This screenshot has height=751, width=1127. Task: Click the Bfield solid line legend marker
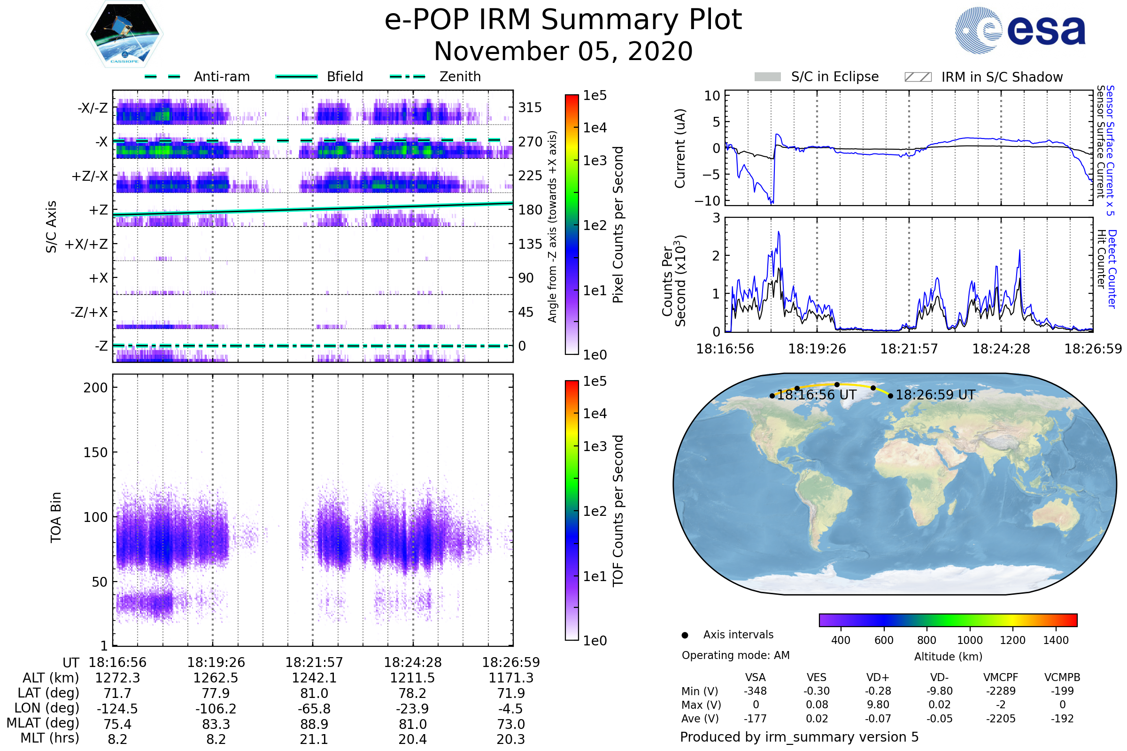[296, 77]
